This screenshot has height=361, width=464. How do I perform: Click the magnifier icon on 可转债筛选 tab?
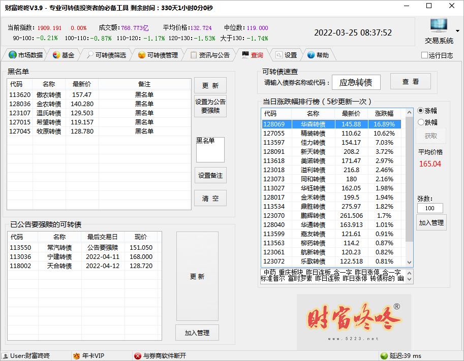coord(90,55)
